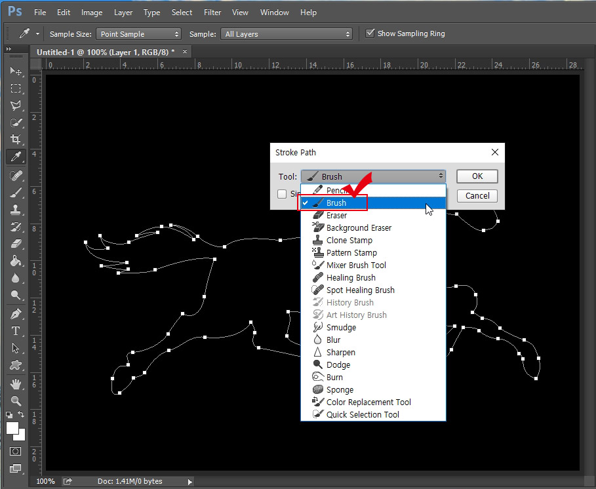Select the Spot Healing Brush in toolbox
The height and width of the screenshot is (489, 596).
[16, 176]
